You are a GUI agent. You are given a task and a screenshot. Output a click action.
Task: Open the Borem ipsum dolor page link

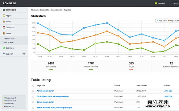45,102
